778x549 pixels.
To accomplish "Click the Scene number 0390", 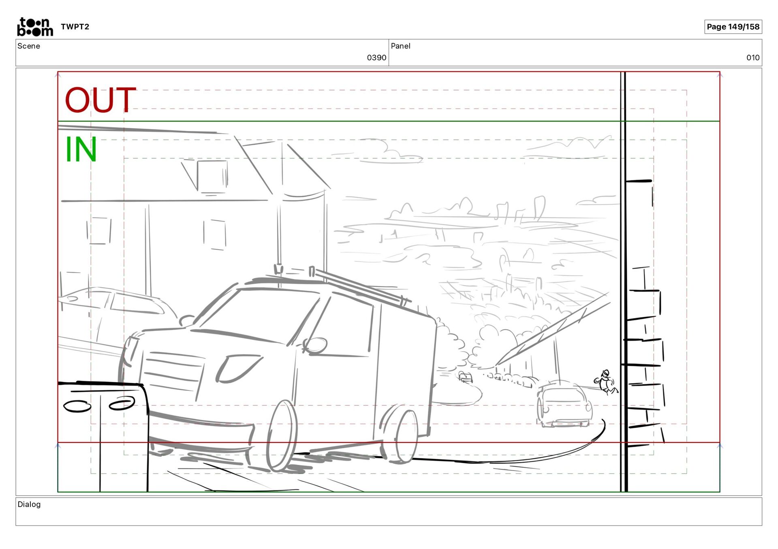I will (376, 57).
